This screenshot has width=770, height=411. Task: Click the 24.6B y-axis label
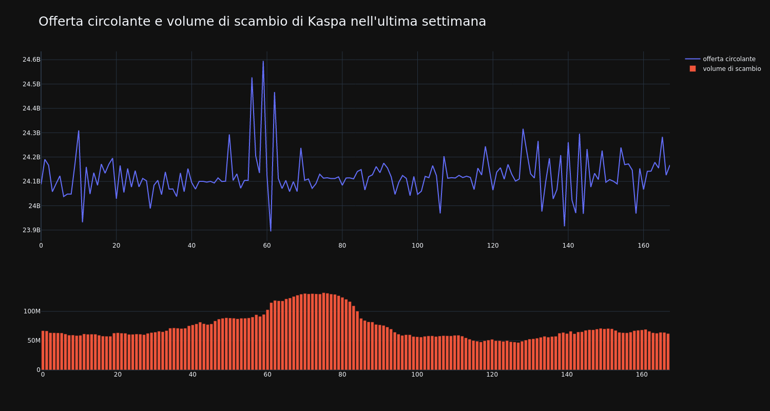tap(31, 60)
